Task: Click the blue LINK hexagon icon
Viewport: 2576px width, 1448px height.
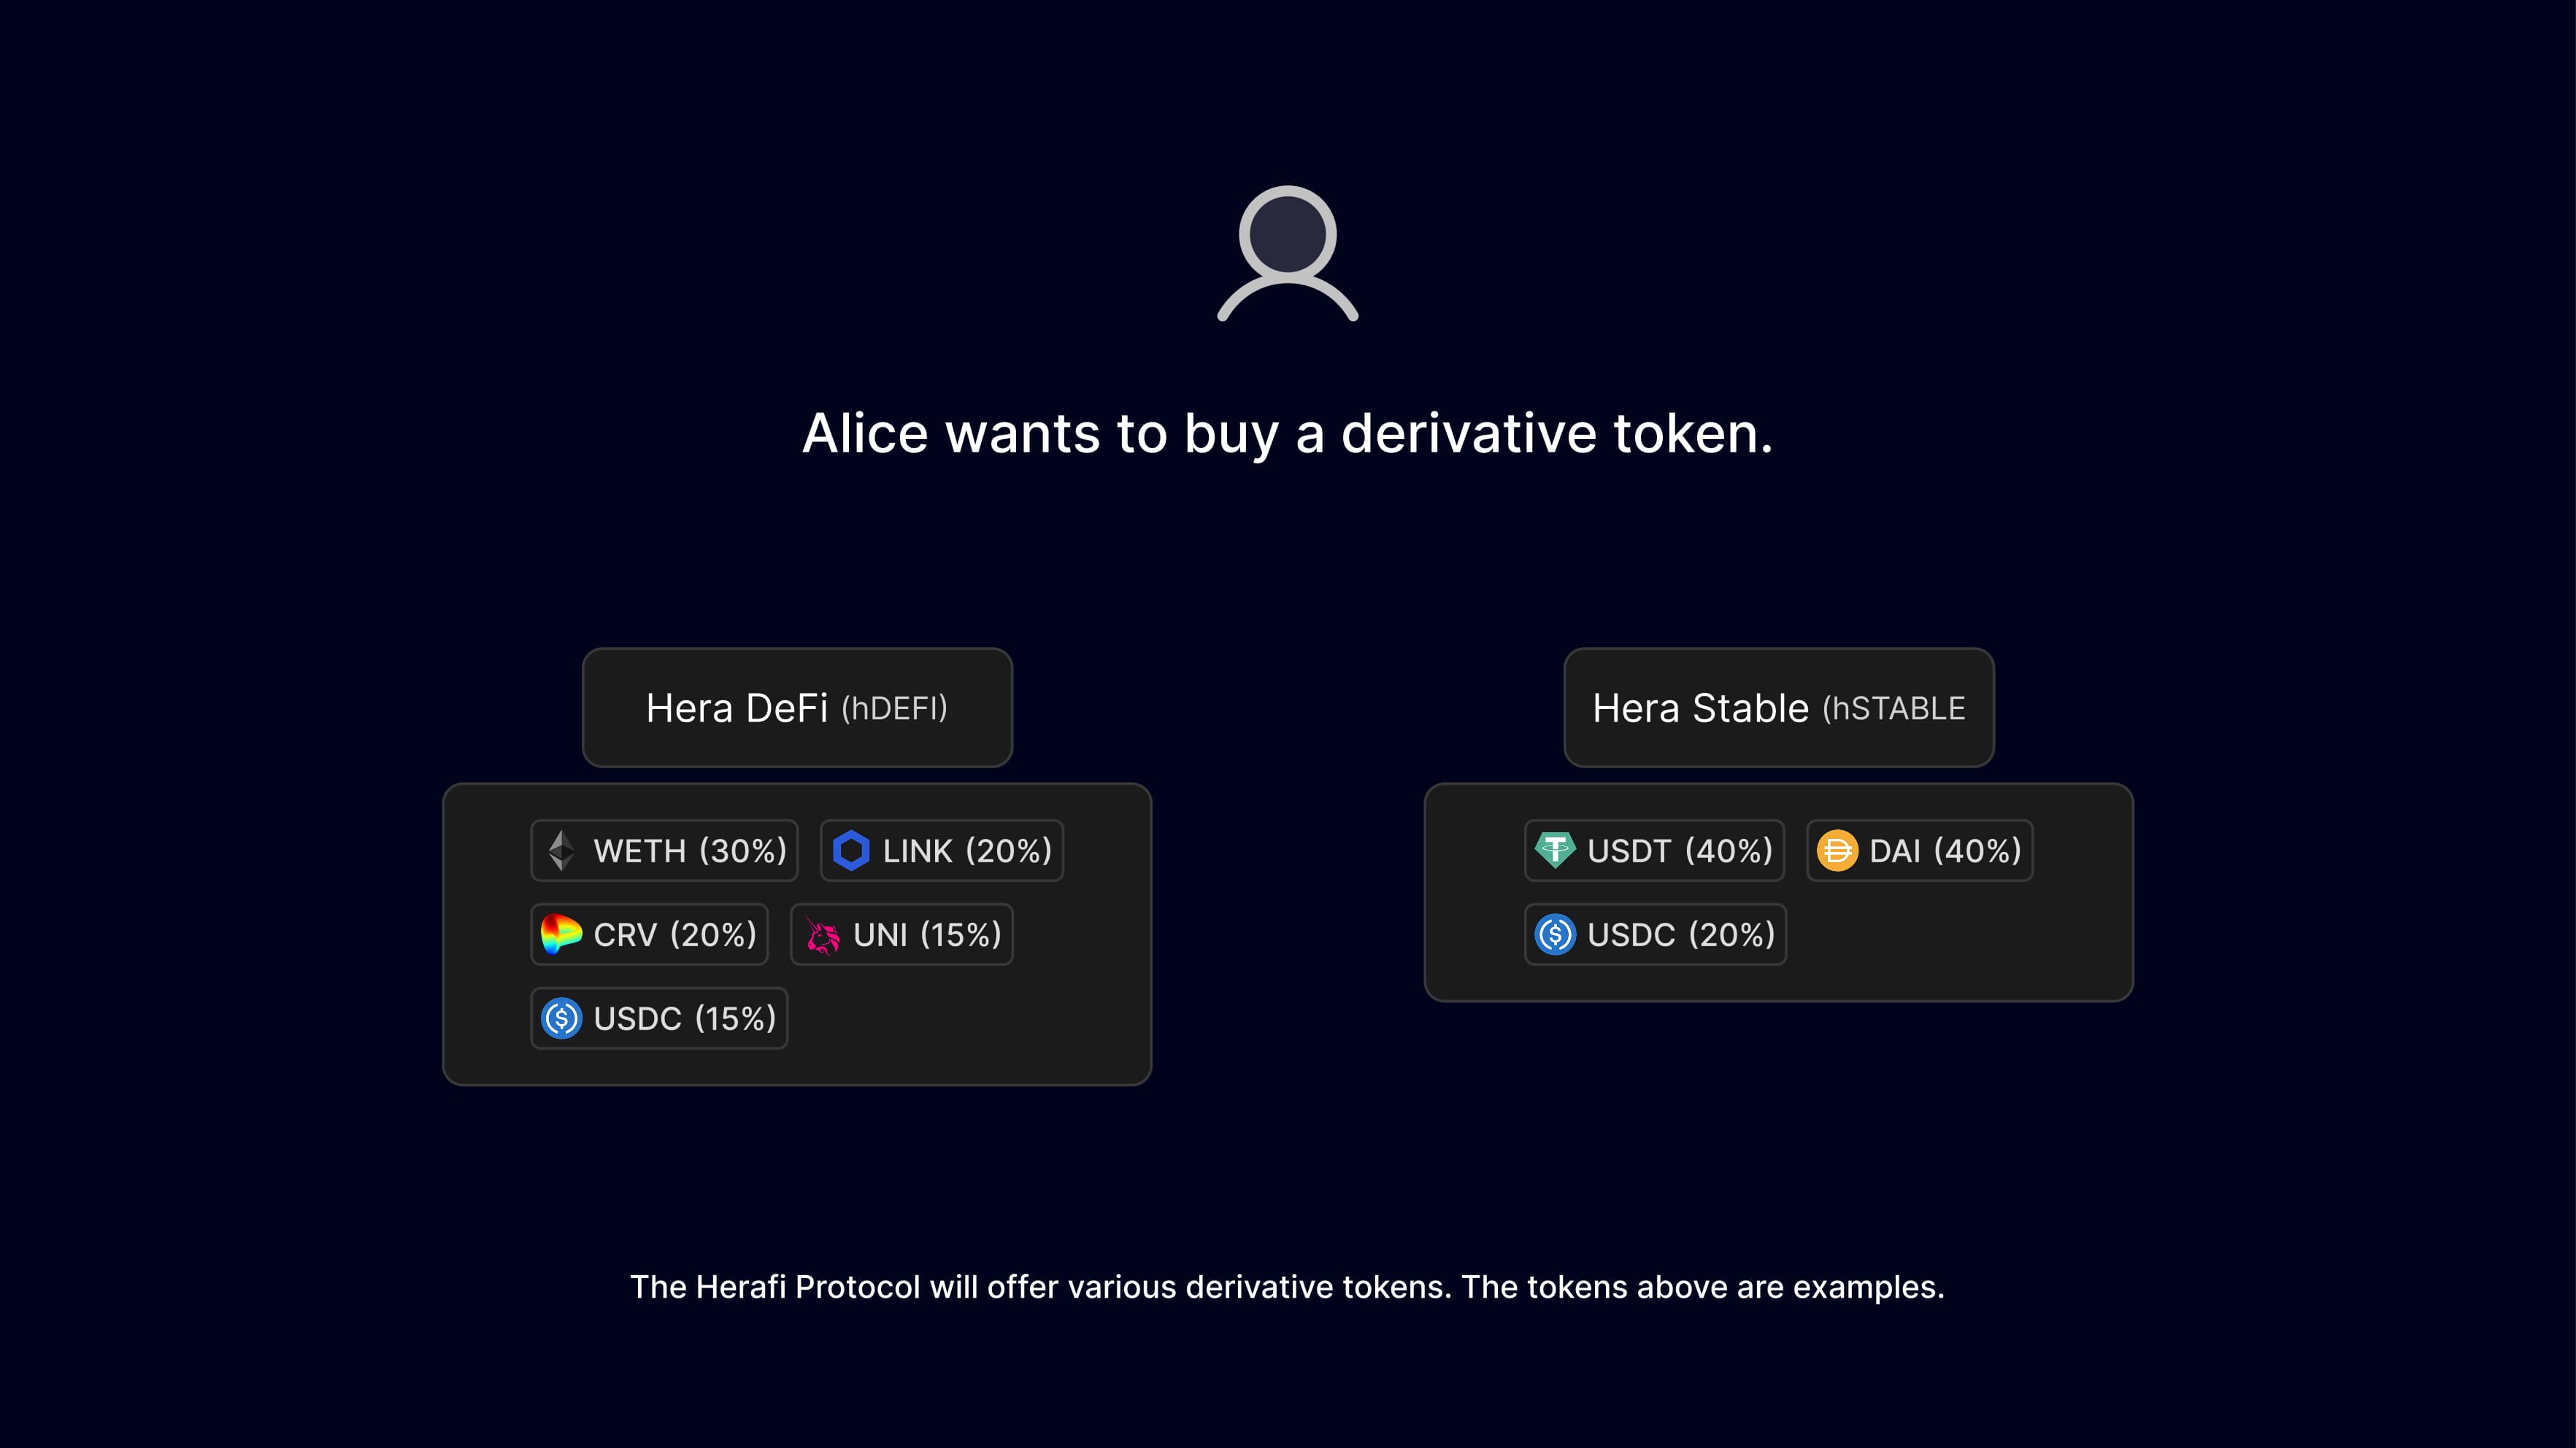Action: (851, 851)
